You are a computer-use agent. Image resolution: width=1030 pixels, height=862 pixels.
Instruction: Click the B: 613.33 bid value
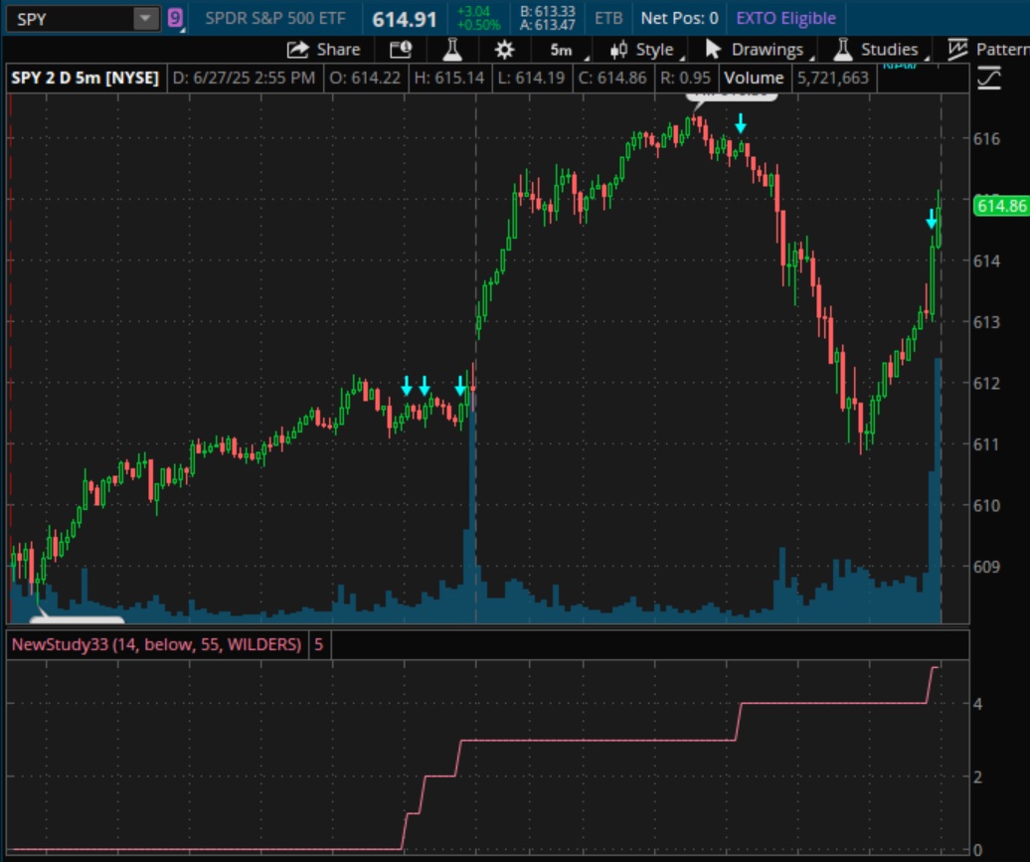(x=547, y=11)
